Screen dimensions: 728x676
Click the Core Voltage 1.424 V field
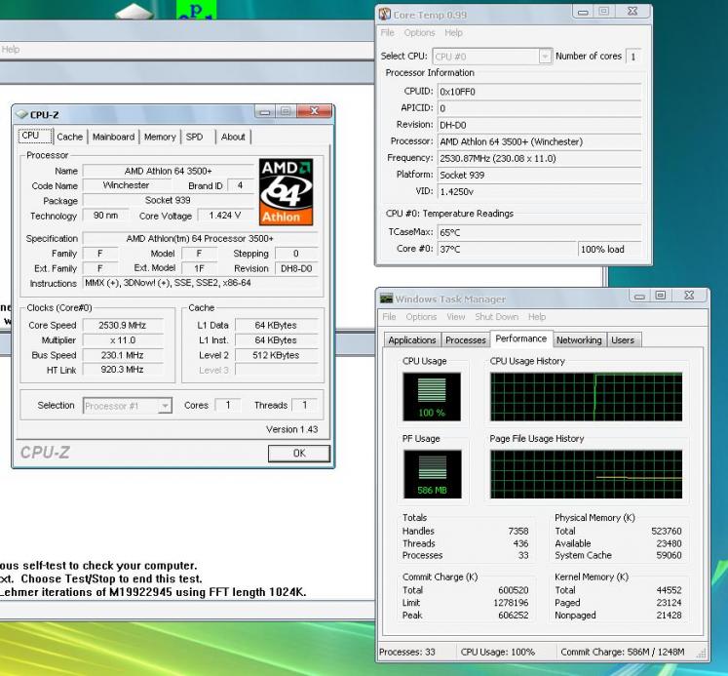click(225, 216)
